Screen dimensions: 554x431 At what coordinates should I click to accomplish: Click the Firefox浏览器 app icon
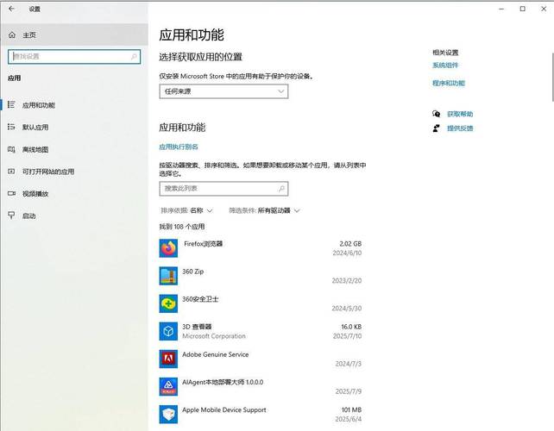168,248
